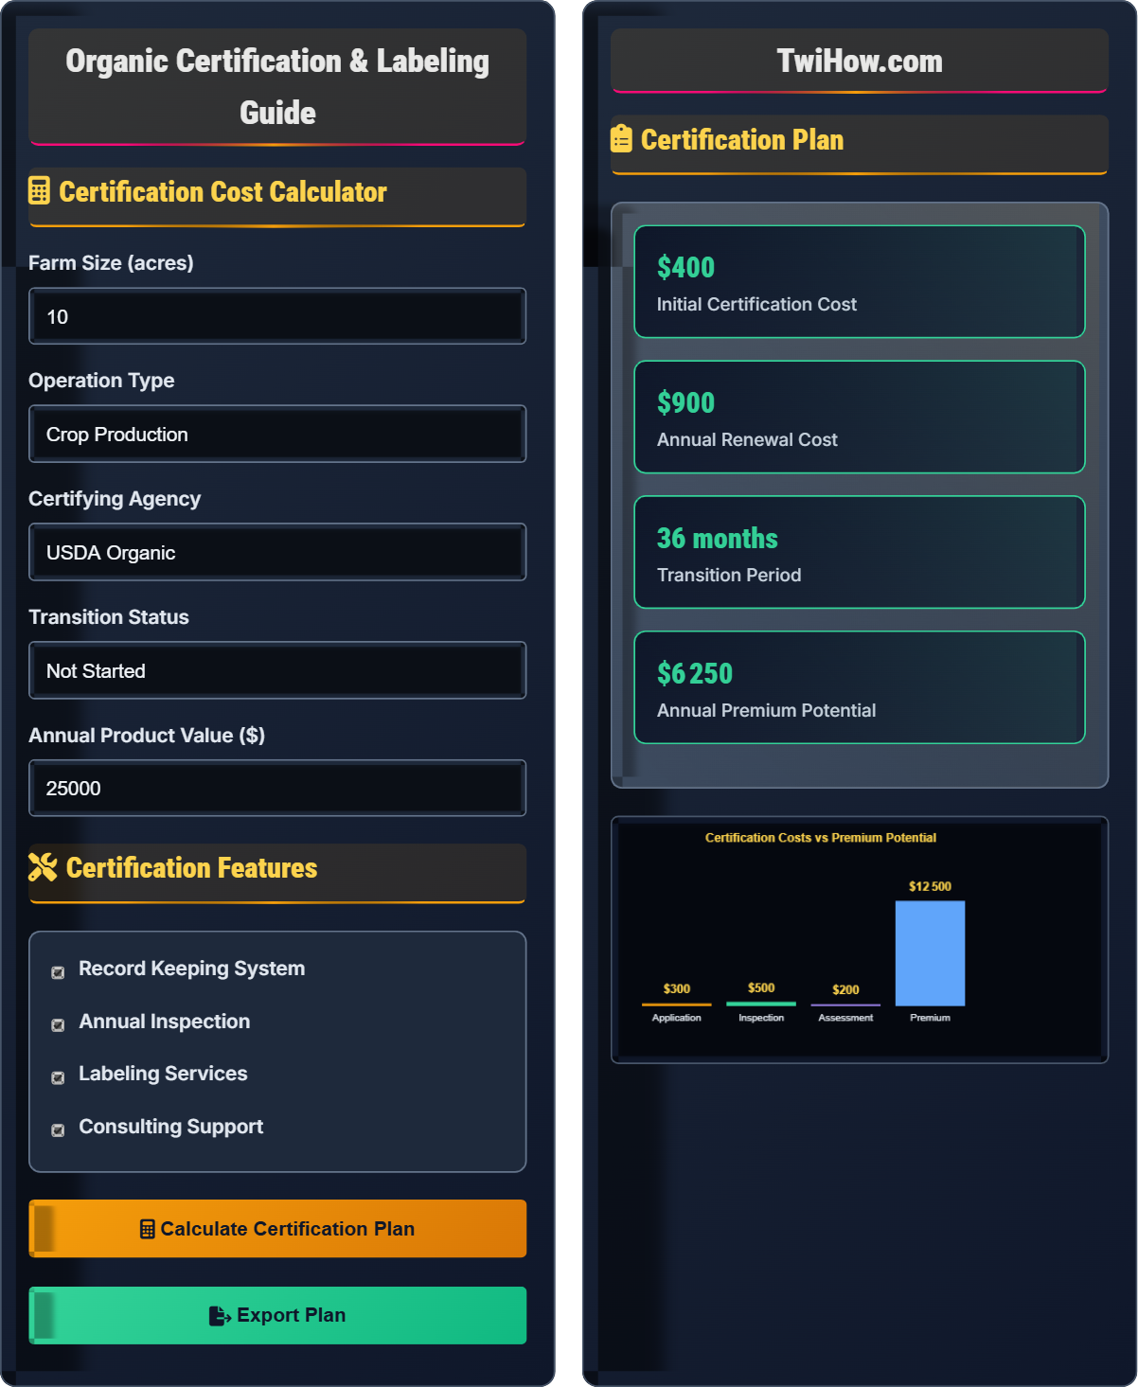The width and height of the screenshot is (1138, 1387).
Task: Click the tools icon beside Certification Features
Action: 43,867
